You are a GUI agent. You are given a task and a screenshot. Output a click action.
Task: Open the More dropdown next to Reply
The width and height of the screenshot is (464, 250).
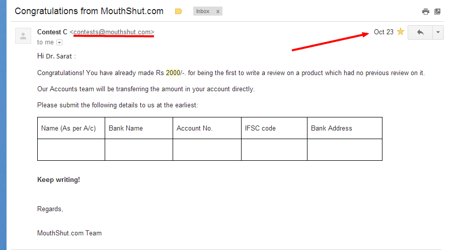click(x=438, y=32)
